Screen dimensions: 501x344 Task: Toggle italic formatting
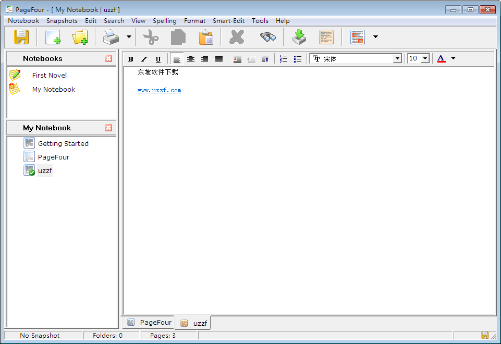(x=144, y=59)
